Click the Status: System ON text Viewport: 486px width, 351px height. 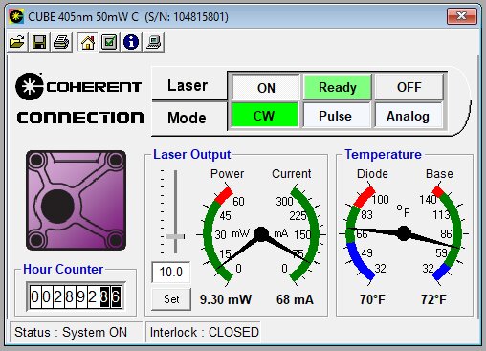pyautogui.click(x=71, y=332)
